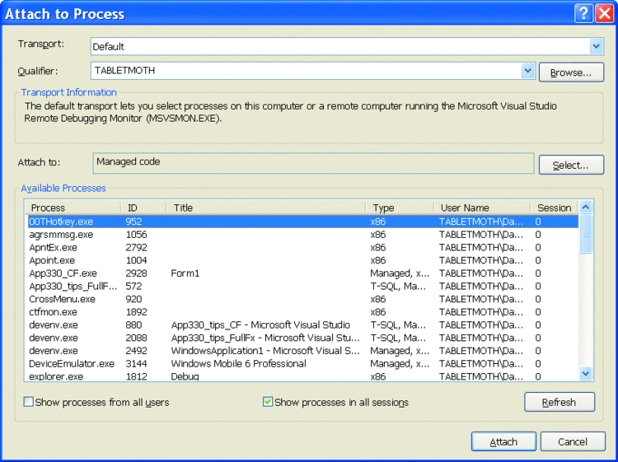Image resolution: width=618 pixels, height=462 pixels.
Task: Sort by the Type column header
Action: [x=400, y=208]
